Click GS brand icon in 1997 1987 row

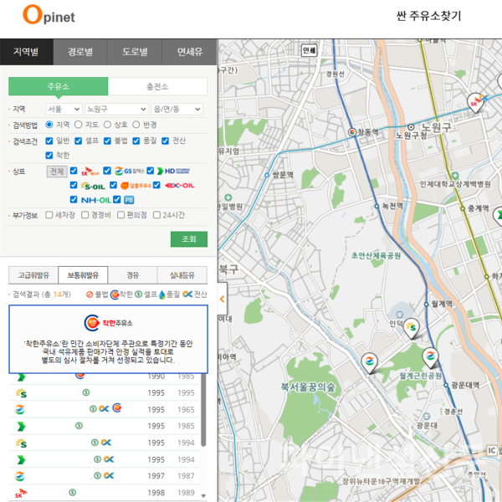coord(20,476)
